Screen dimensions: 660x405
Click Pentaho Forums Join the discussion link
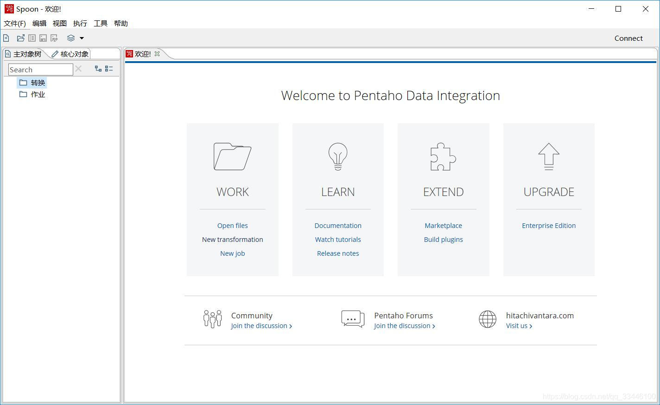[405, 326]
